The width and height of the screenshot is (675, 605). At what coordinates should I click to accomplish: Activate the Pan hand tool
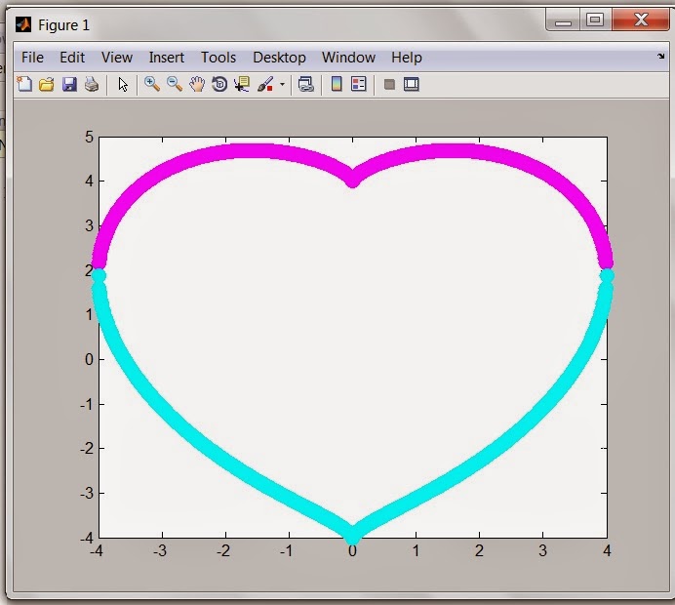click(x=197, y=85)
